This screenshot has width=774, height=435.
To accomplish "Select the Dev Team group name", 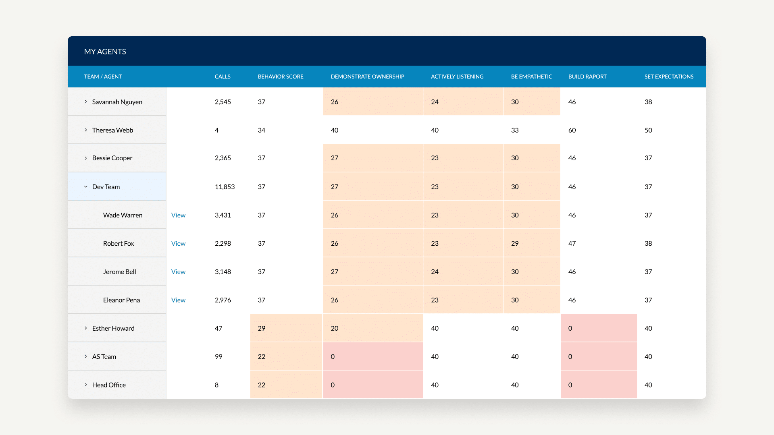I will coord(106,187).
